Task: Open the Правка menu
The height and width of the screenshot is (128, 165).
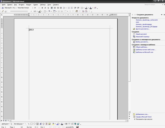Action: tap(10, 5)
